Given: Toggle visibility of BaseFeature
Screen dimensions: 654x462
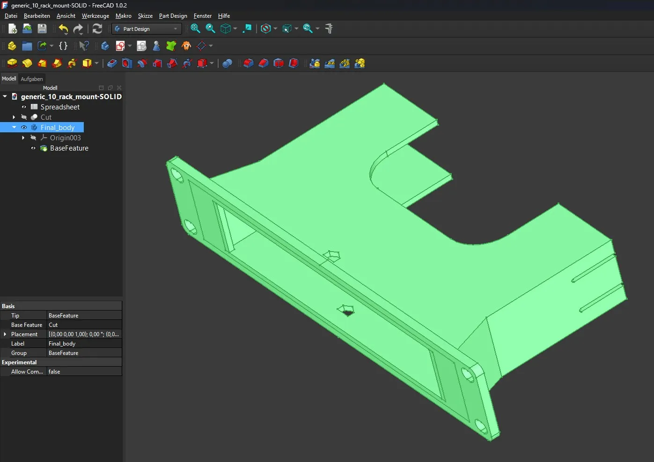Looking at the screenshot, I should [33, 148].
